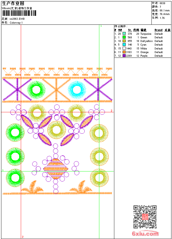Click 'Default' brand in the Turquoise row

(158, 34)
